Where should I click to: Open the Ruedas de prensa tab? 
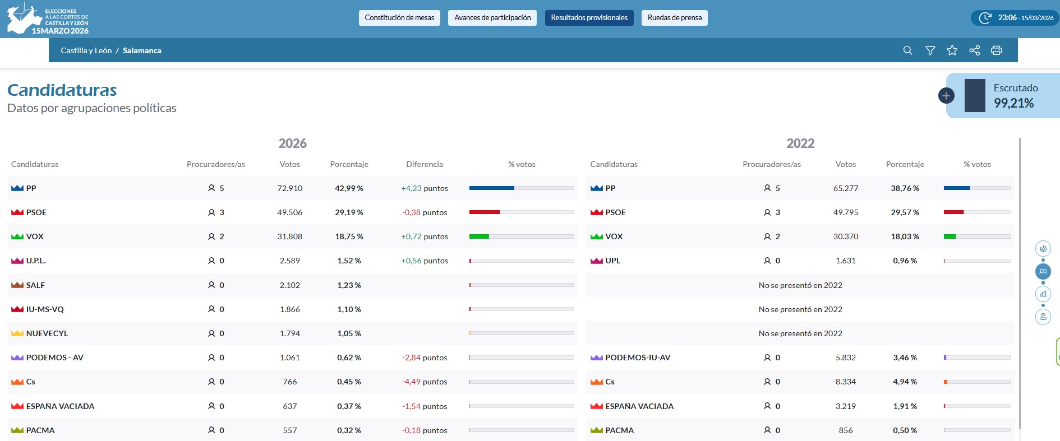(x=674, y=18)
